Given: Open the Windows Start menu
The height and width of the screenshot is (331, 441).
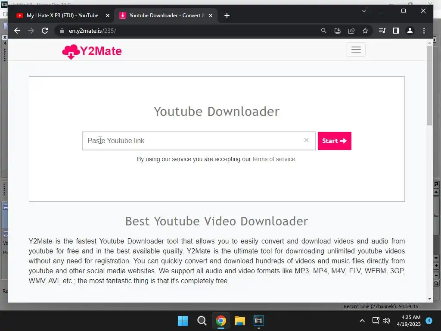Looking at the screenshot, I should tap(183, 321).
